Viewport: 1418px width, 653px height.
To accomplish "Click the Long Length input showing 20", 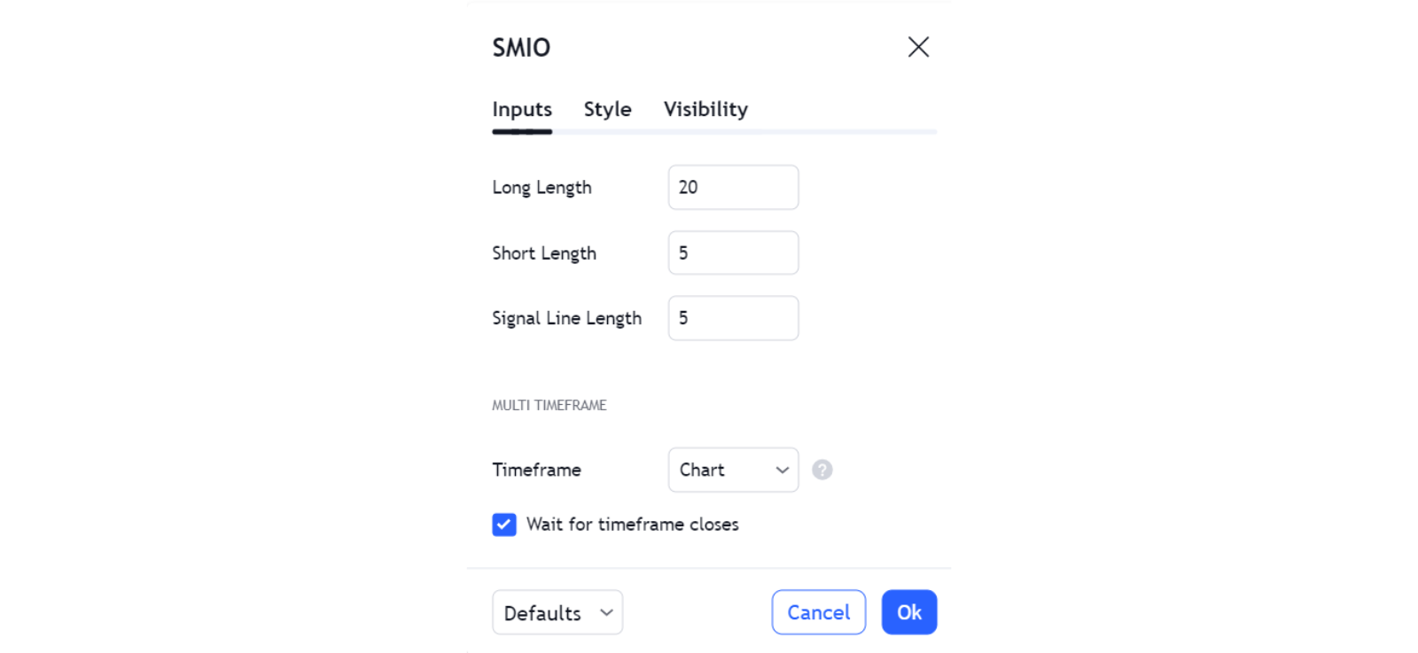I will pyautogui.click(x=733, y=187).
